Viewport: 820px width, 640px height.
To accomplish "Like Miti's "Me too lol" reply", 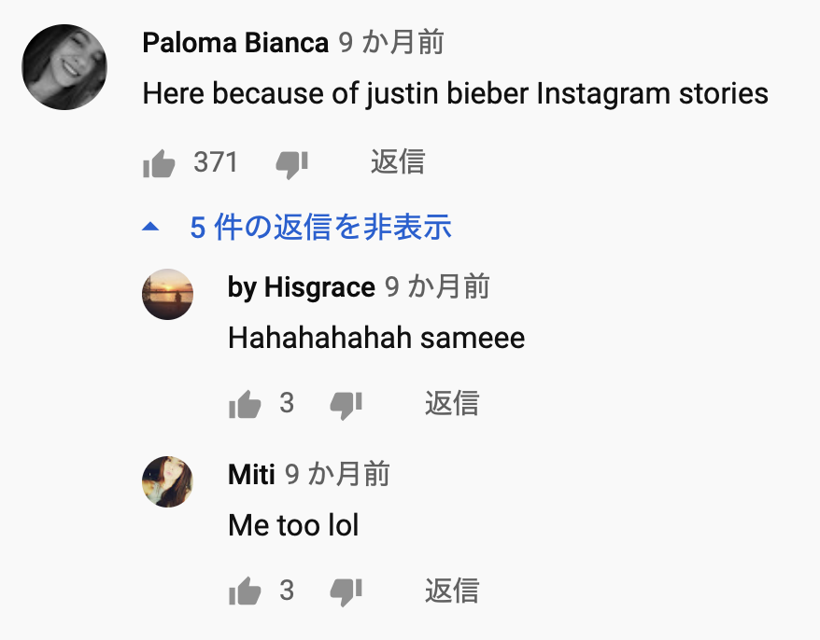I will [x=245, y=591].
